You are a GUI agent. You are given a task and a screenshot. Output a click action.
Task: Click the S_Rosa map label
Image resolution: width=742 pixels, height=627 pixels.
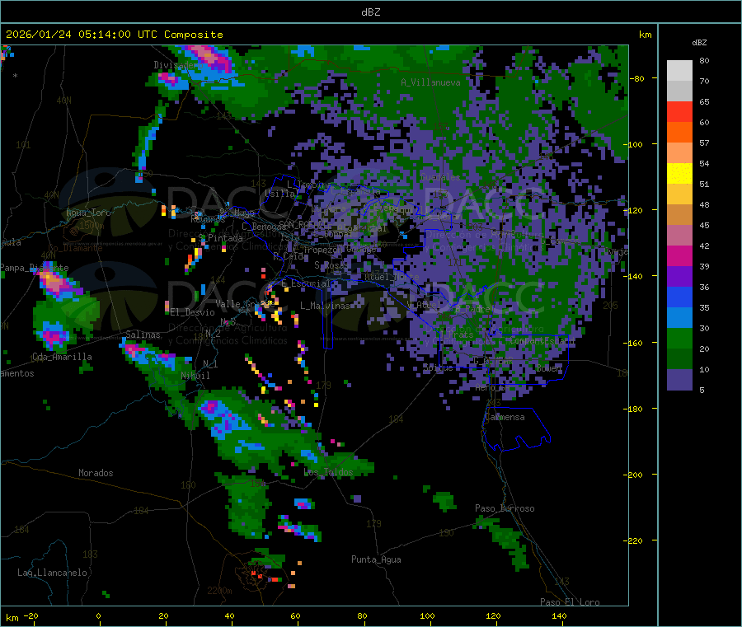[x=331, y=265]
